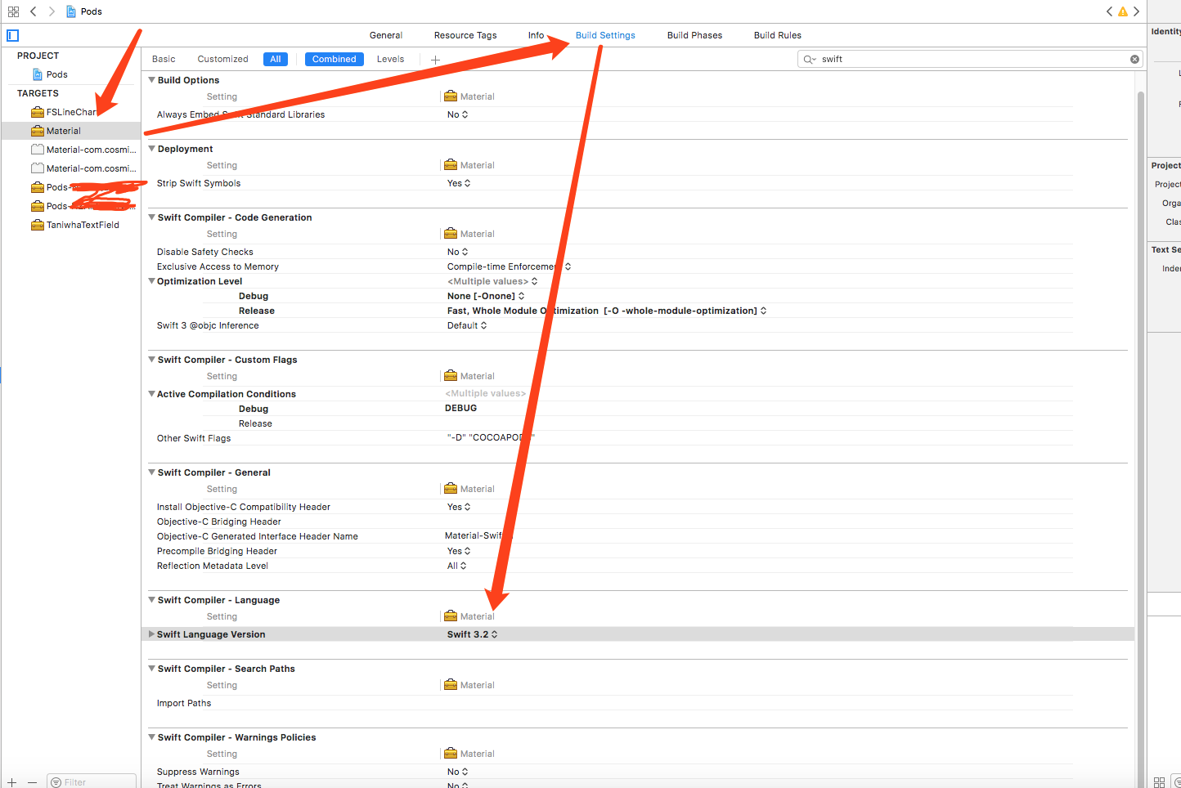Open Swift 3 @objc Inference dropdown

click(467, 325)
